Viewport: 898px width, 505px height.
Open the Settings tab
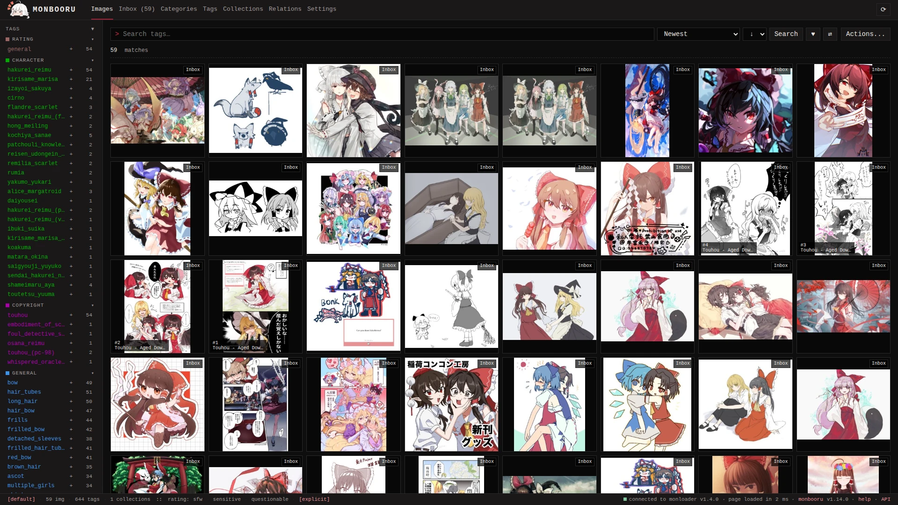click(x=322, y=9)
